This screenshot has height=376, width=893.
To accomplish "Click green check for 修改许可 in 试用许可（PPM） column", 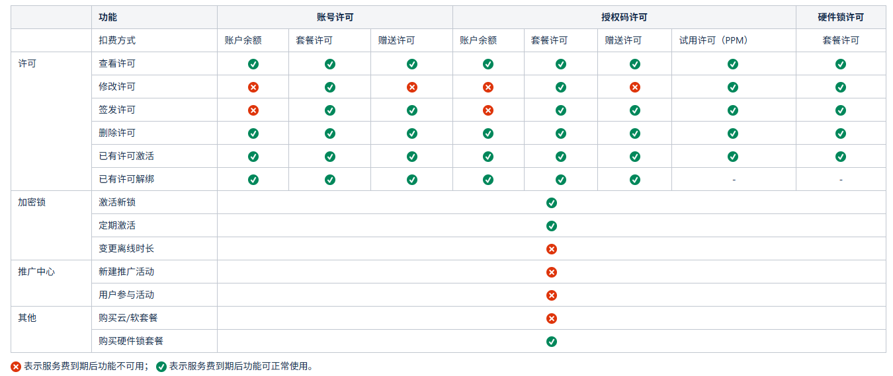I will click(x=733, y=87).
